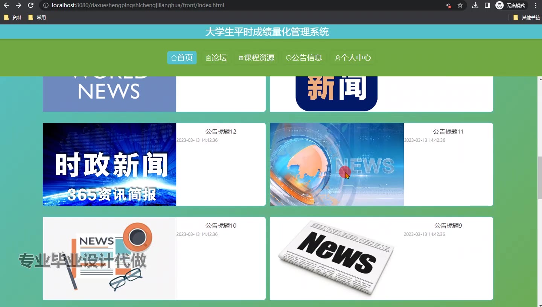Open announcement 公告标题11 title

tap(448, 131)
